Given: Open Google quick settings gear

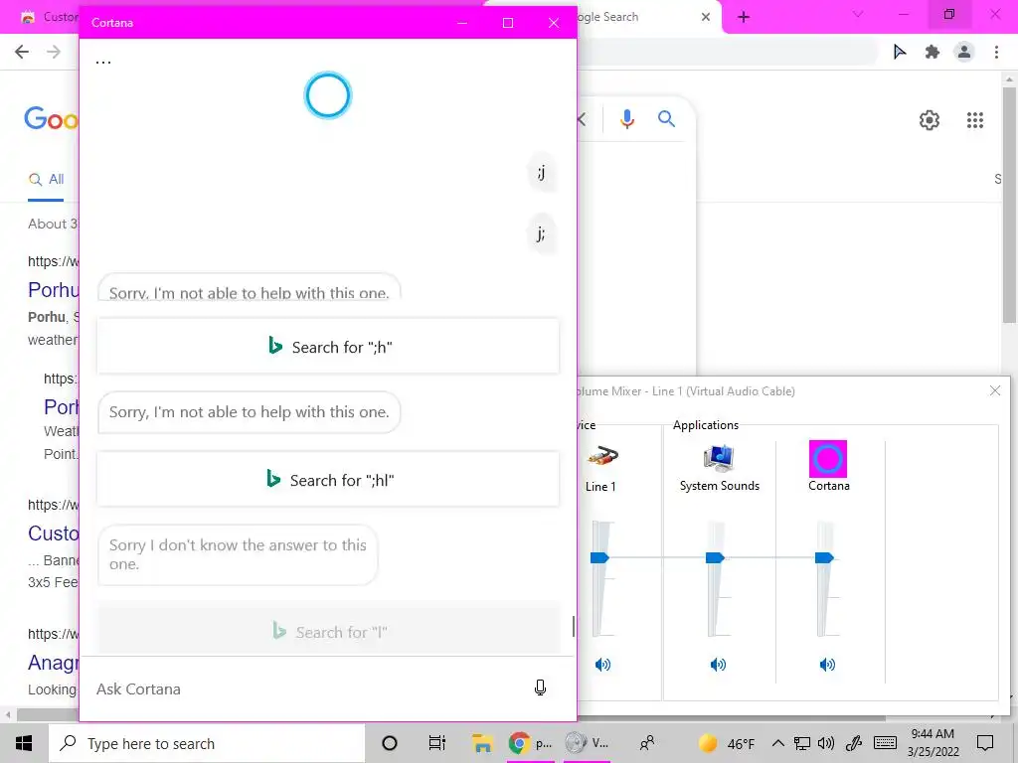Looking at the screenshot, I should click(x=930, y=120).
